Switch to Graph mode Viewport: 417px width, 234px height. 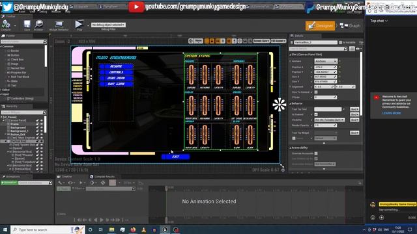pos(351,25)
